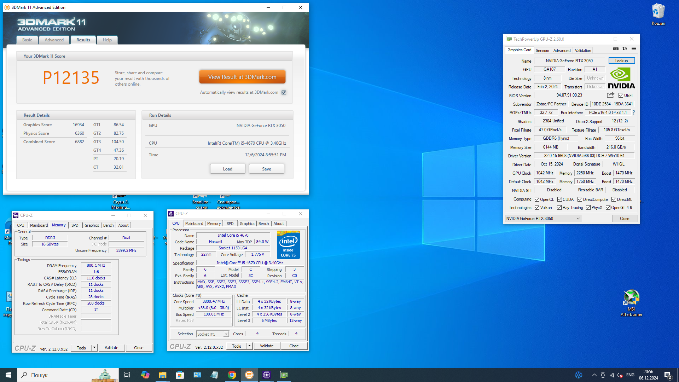
Task: Open the GPU-Z hamburger menu
Action: click(634, 49)
